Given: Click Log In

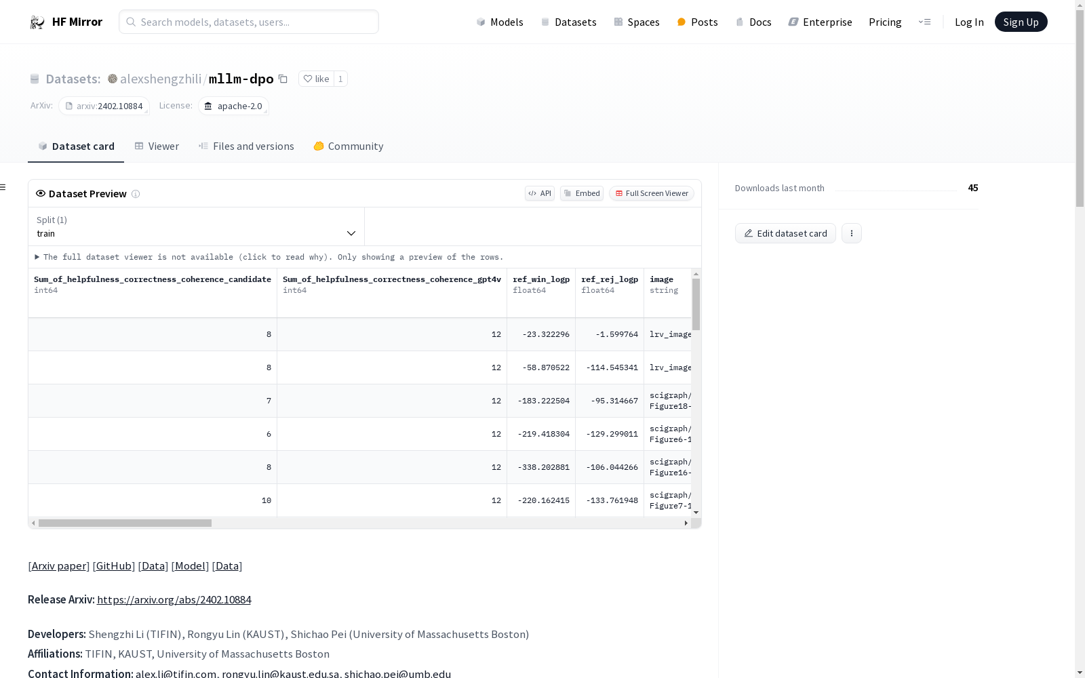Looking at the screenshot, I should [969, 22].
